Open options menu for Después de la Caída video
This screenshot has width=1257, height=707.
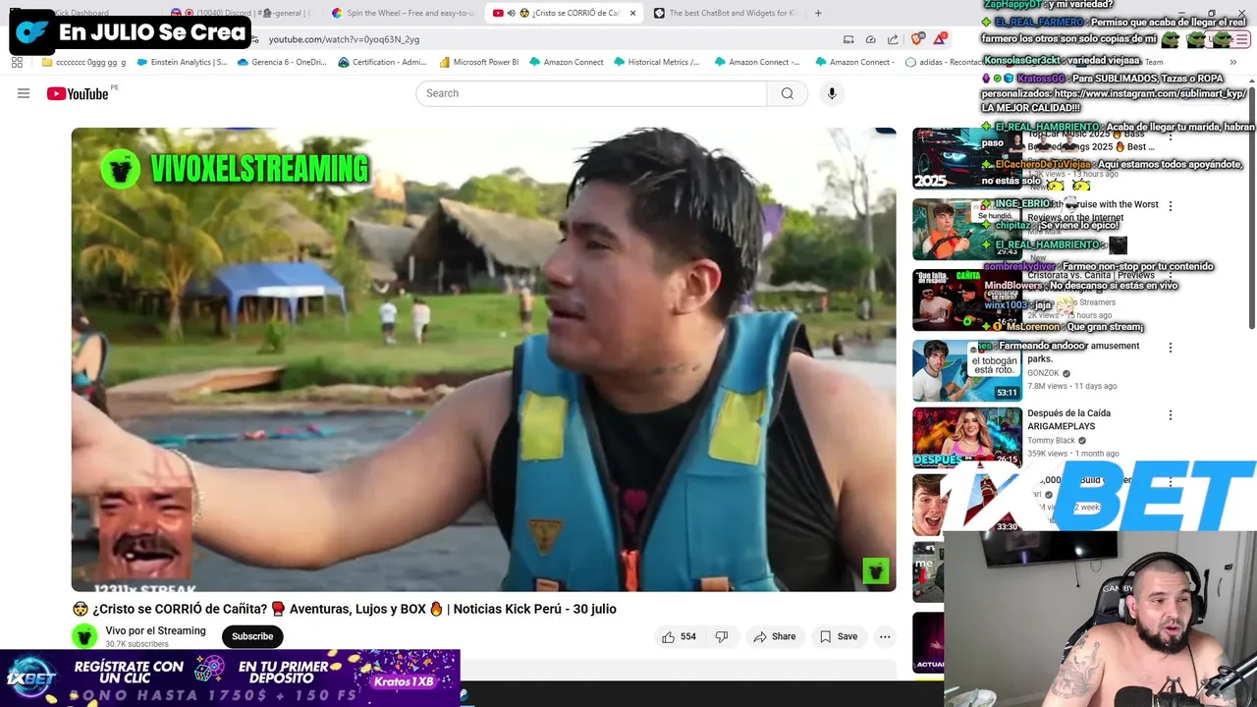tap(1170, 415)
